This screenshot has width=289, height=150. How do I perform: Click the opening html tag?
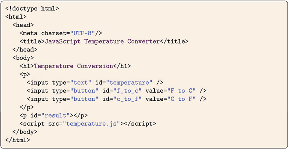point(16,17)
